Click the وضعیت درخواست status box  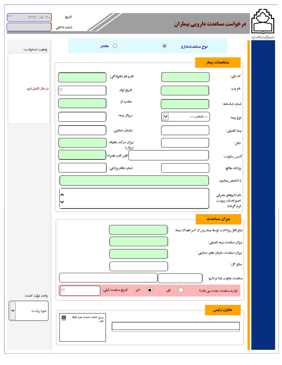tap(29, 88)
